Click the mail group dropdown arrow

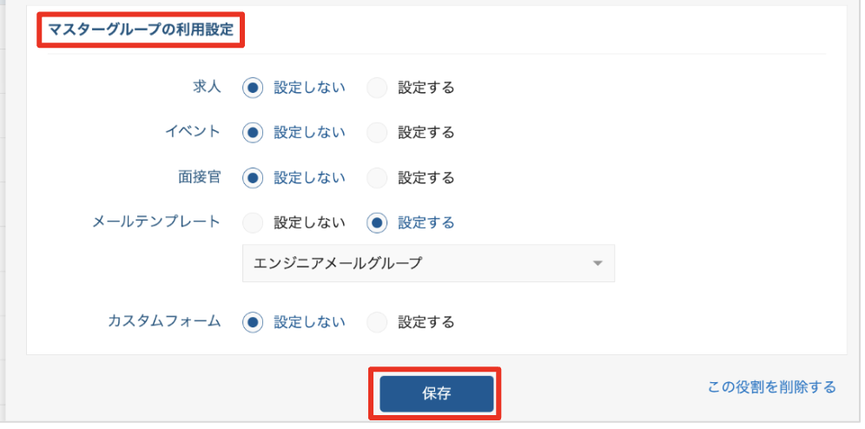coord(598,263)
